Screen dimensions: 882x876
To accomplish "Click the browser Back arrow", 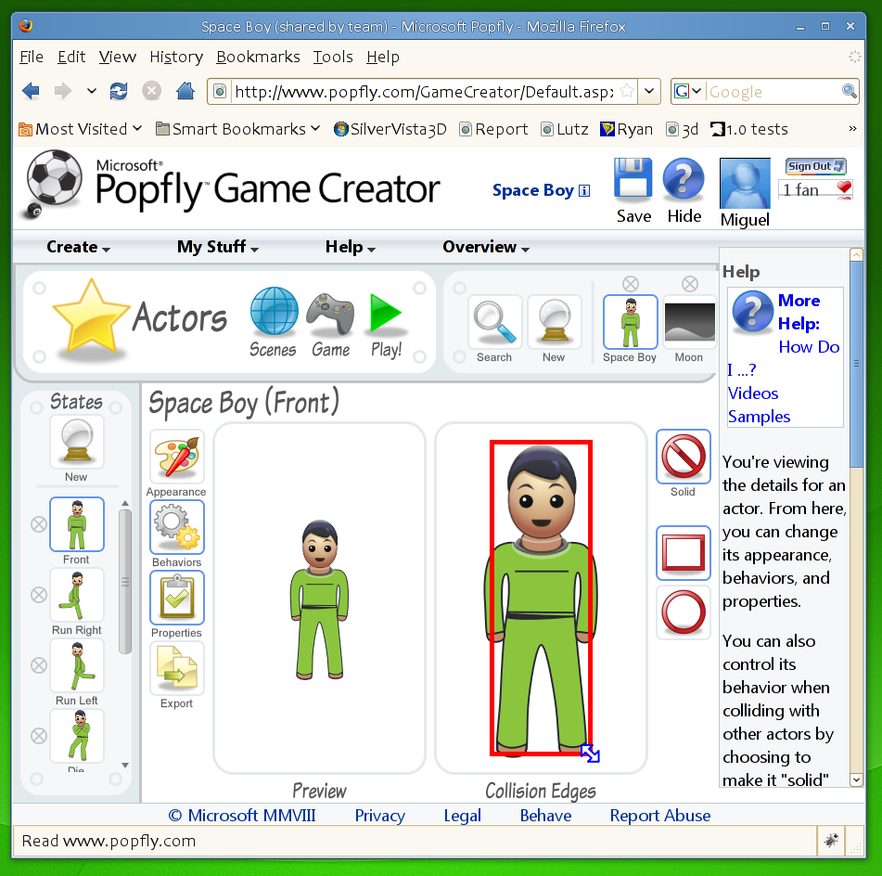I will (x=31, y=91).
